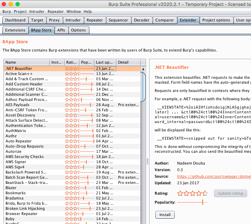Viewport: 251px width, 224px height.
Task: Sort extensions by Popularity column header
Action: [x=86, y=62]
